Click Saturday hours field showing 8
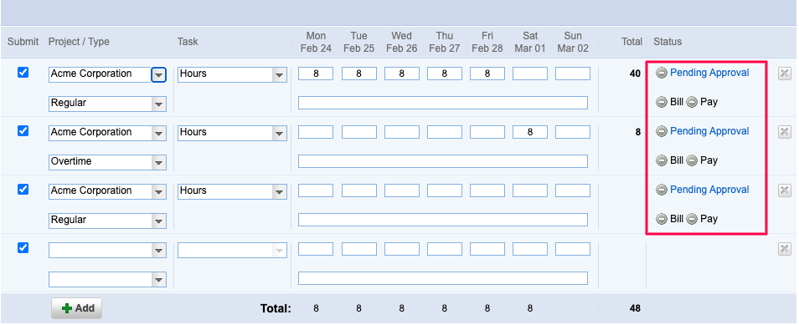Viewport: 799px width, 325px height. tap(530, 132)
